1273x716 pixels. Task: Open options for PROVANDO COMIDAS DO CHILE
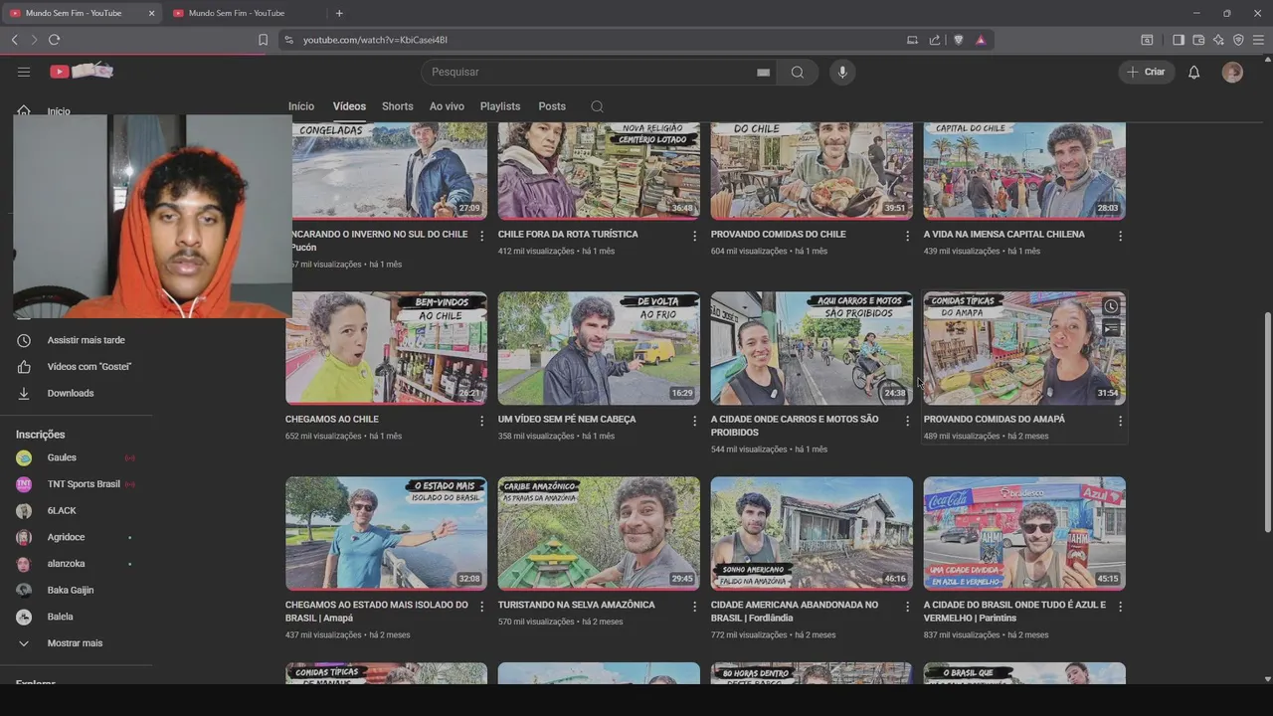pos(907,236)
